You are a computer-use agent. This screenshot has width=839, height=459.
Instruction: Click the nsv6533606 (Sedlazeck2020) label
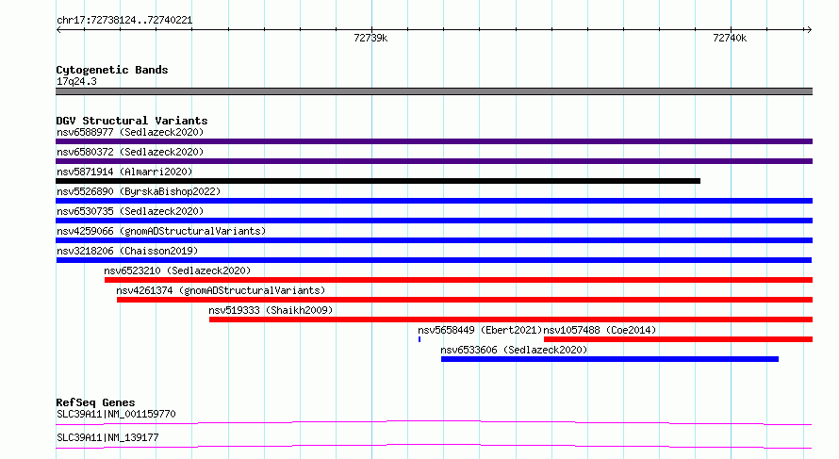[514, 350]
